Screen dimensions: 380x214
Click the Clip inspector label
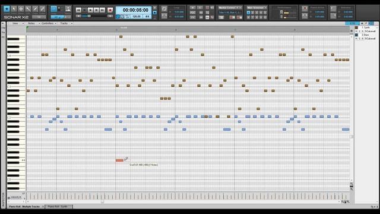pyautogui.click(x=3, y=28)
